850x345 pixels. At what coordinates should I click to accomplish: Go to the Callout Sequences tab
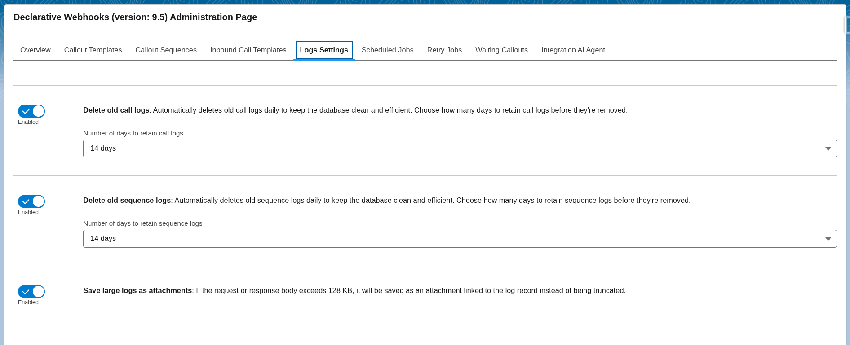[x=166, y=50]
